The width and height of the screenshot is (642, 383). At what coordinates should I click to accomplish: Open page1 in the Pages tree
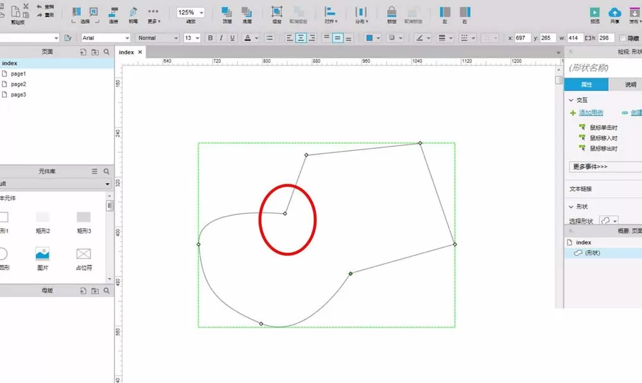click(19, 74)
